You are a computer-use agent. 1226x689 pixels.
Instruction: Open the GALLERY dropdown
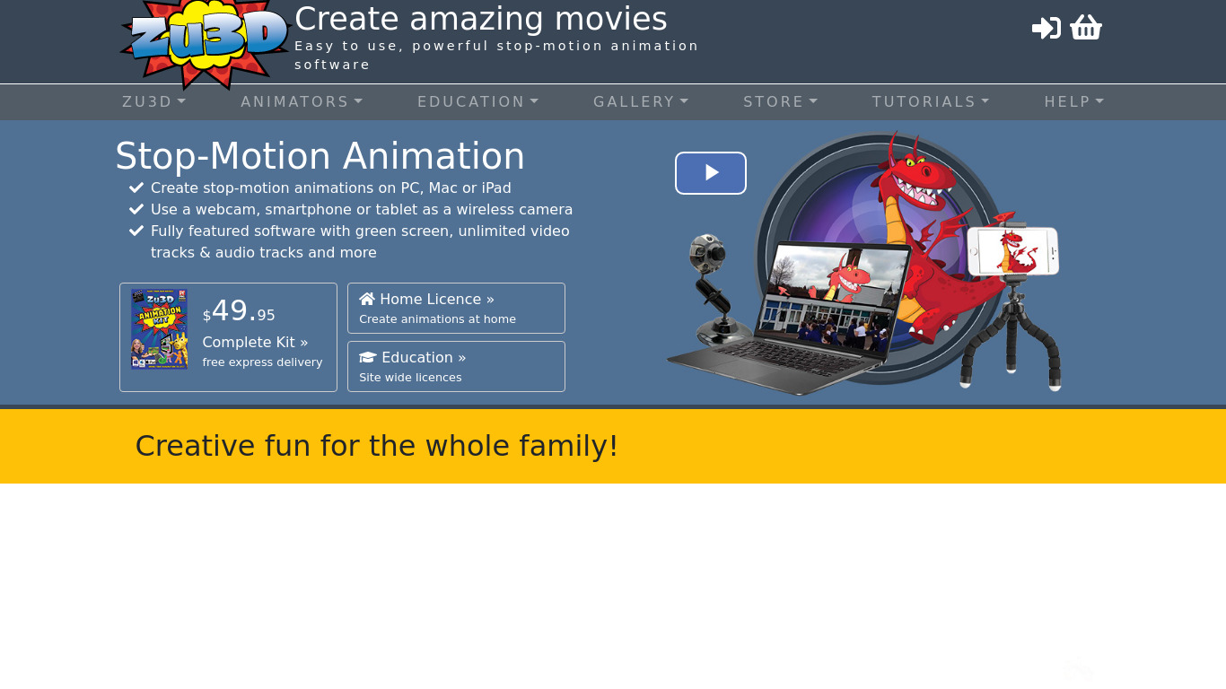coord(641,102)
